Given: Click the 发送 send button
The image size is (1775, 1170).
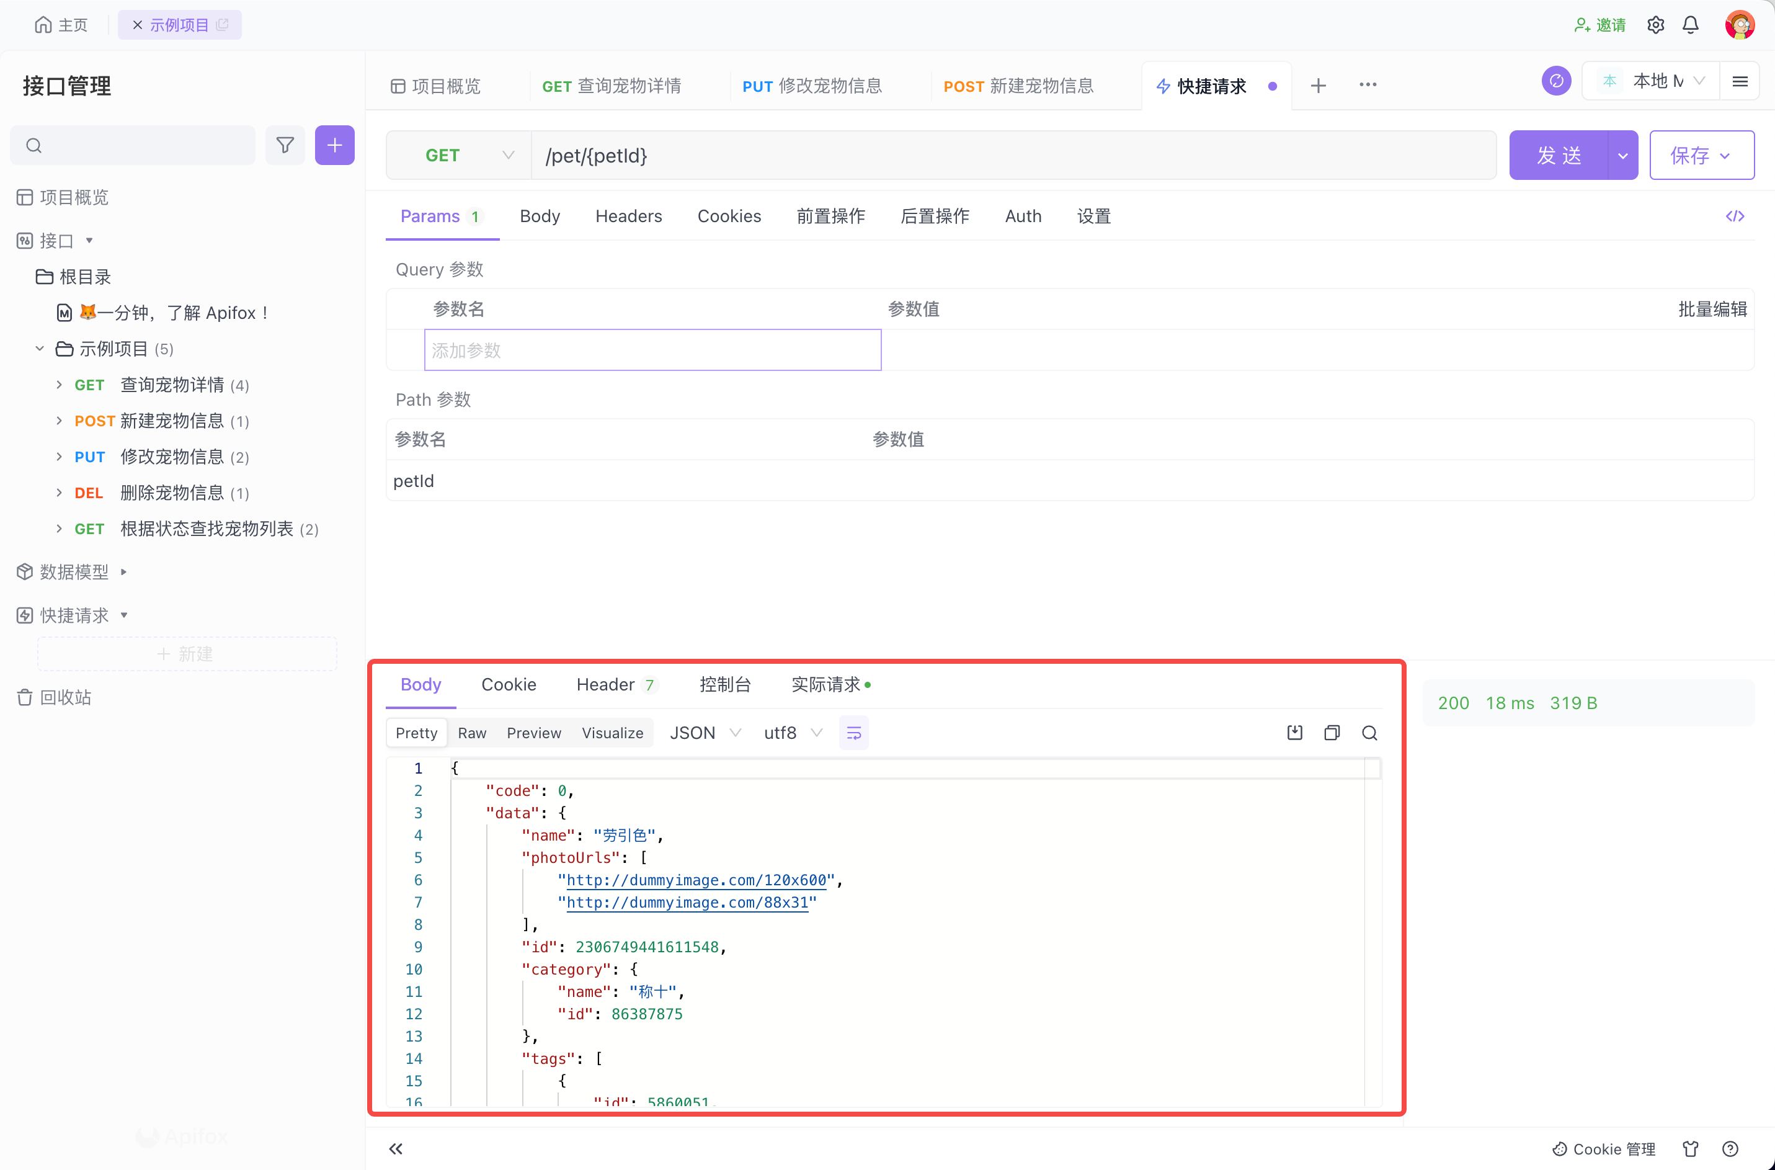Looking at the screenshot, I should tap(1558, 155).
